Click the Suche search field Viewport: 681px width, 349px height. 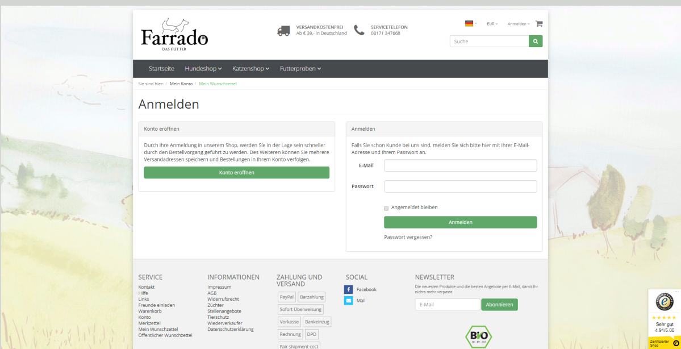pyautogui.click(x=489, y=41)
